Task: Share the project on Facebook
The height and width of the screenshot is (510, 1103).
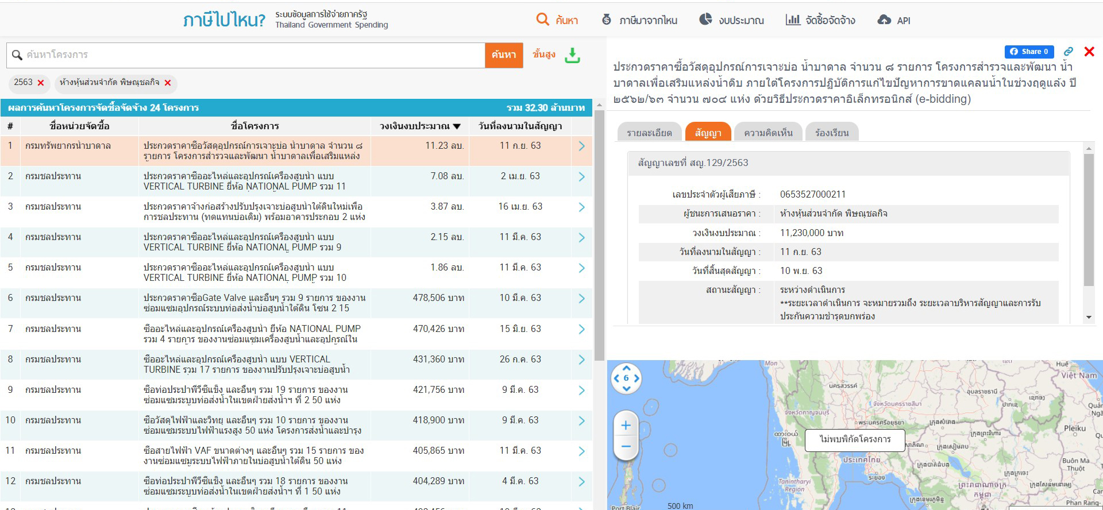Action: click(1029, 52)
